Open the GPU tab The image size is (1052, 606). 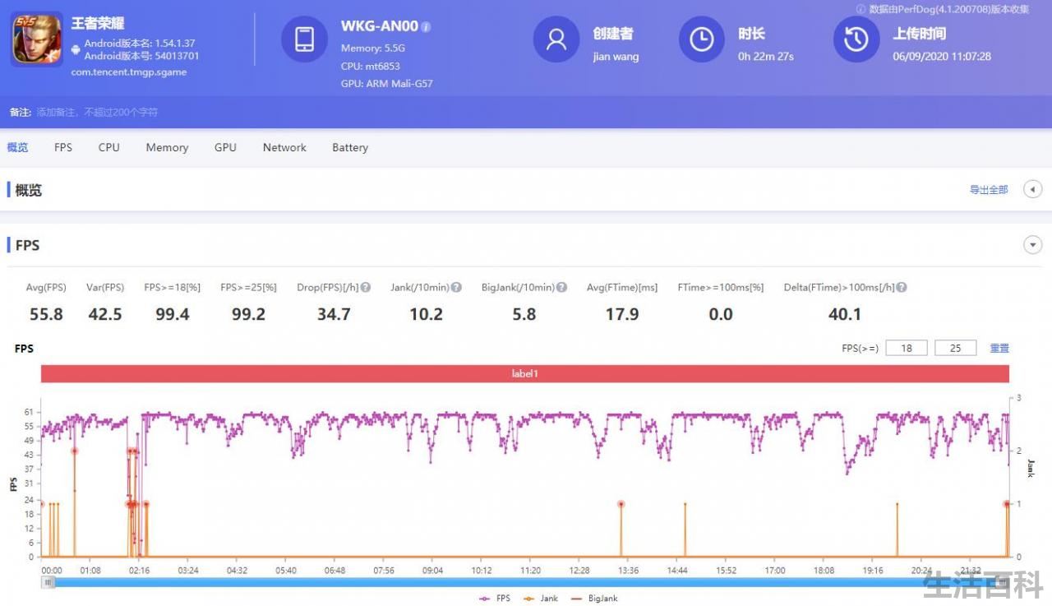(225, 147)
